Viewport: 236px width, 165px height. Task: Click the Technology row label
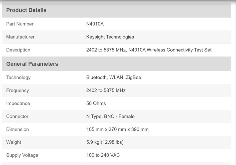pyautogui.click(x=18, y=77)
